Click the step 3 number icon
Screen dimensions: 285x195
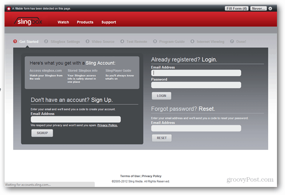(x=87, y=41)
